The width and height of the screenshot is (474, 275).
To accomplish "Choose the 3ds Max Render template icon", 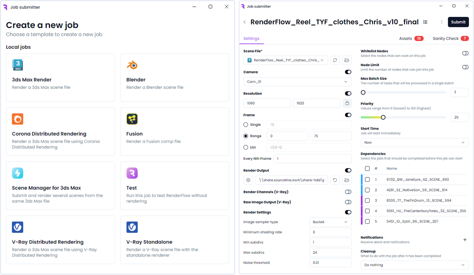I will 18,65.
